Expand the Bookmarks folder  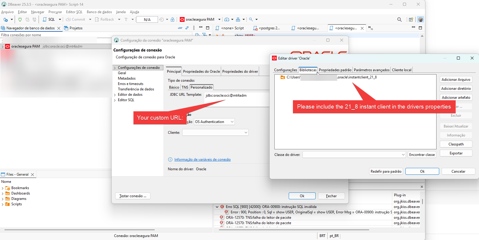click(x=3, y=188)
